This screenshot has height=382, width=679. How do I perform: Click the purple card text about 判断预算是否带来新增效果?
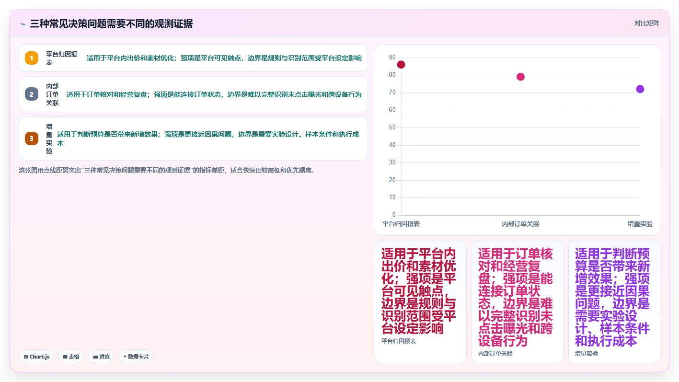click(x=612, y=297)
